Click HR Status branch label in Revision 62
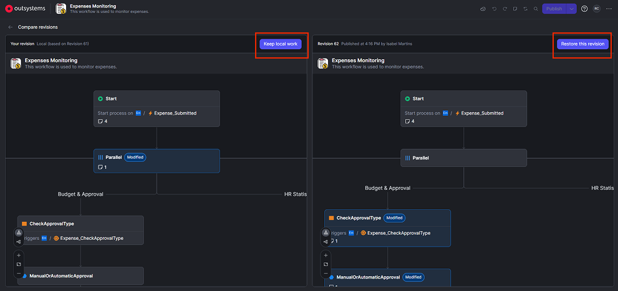This screenshot has height=291, width=618. pyautogui.click(x=602, y=188)
